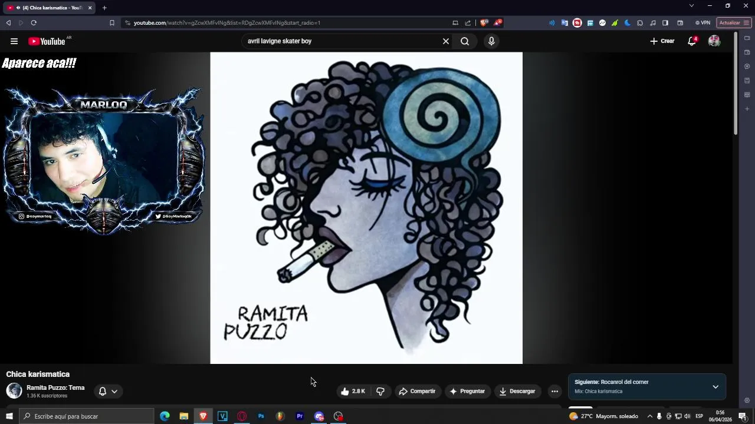
Task: Open the red circular extension icon
Action: click(577, 23)
